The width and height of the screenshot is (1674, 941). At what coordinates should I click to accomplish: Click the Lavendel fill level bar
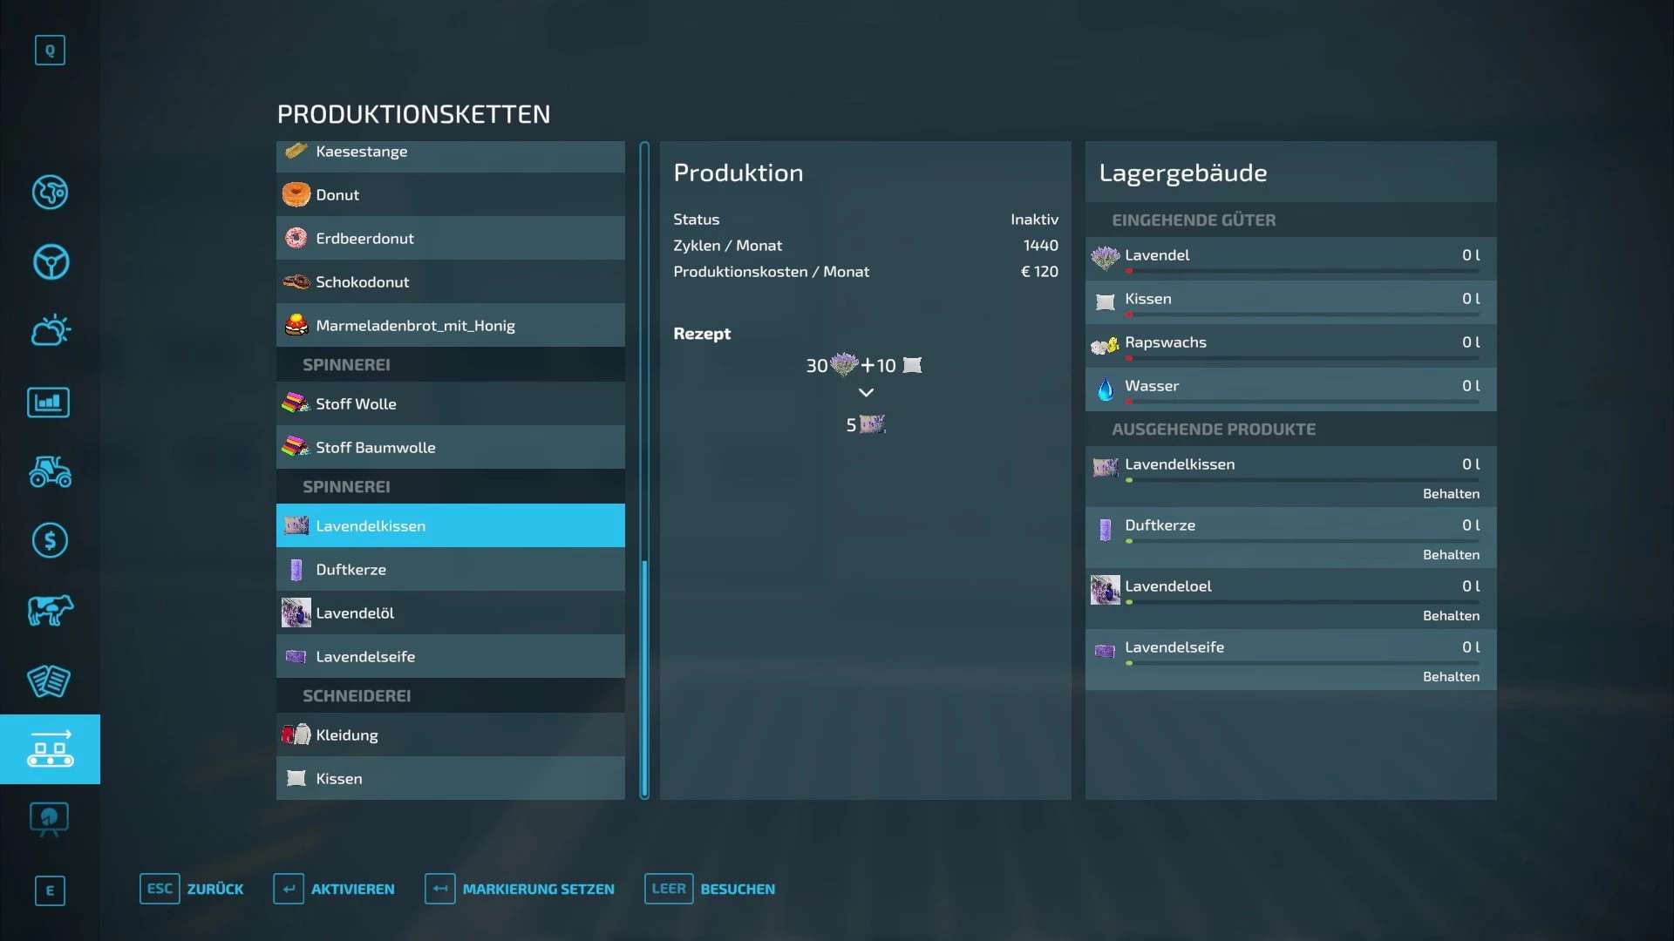1301,271
